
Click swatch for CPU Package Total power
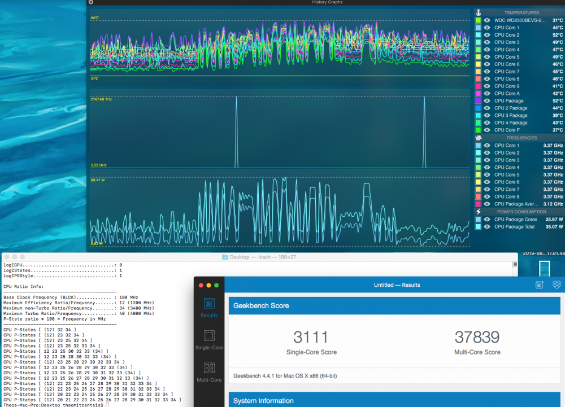click(478, 227)
